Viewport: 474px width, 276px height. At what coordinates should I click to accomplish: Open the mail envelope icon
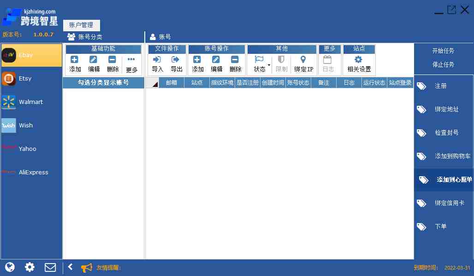(50, 267)
